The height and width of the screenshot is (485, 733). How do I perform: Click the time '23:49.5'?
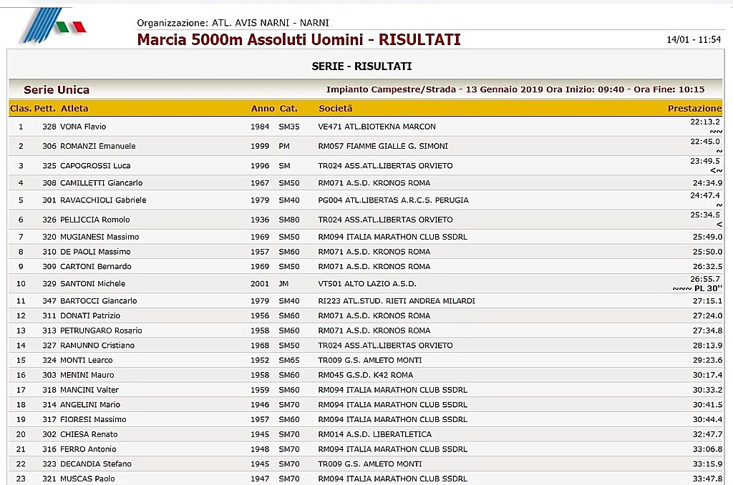[705, 161]
